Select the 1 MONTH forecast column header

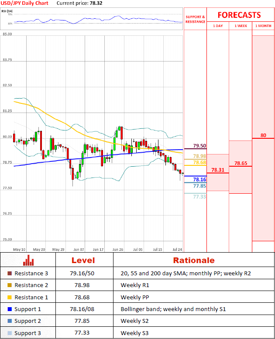tap(263, 26)
